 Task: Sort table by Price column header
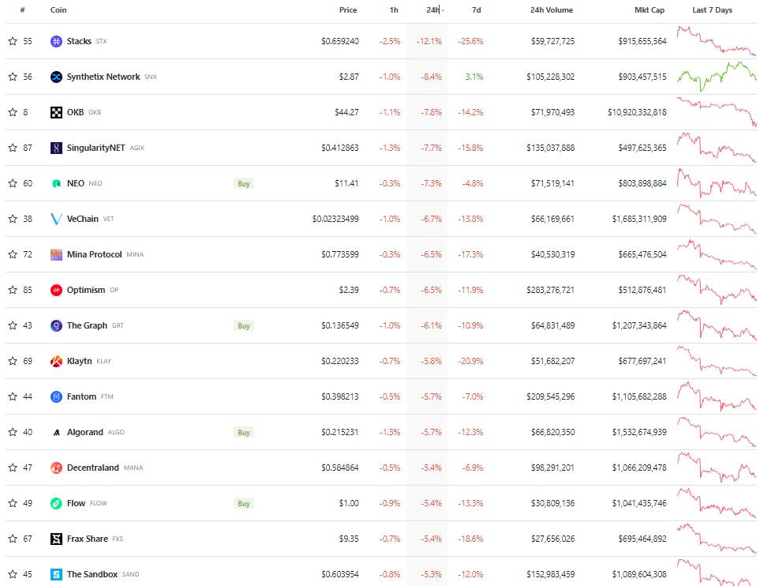(348, 10)
